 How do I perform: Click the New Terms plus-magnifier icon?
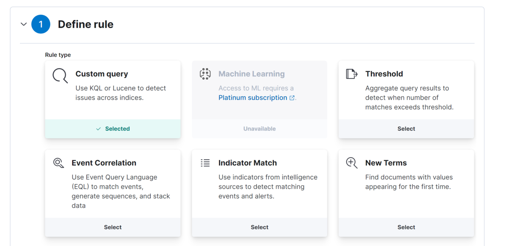(x=352, y=163)
